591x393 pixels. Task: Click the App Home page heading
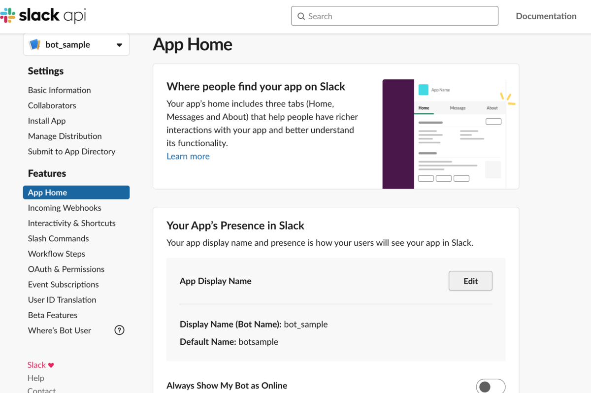[x=193, y=44]
